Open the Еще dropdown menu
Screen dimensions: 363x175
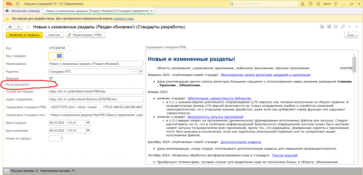351,35
